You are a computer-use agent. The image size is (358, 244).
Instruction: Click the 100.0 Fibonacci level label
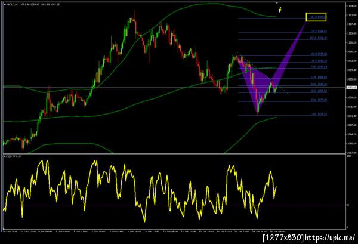pos(319,54)
